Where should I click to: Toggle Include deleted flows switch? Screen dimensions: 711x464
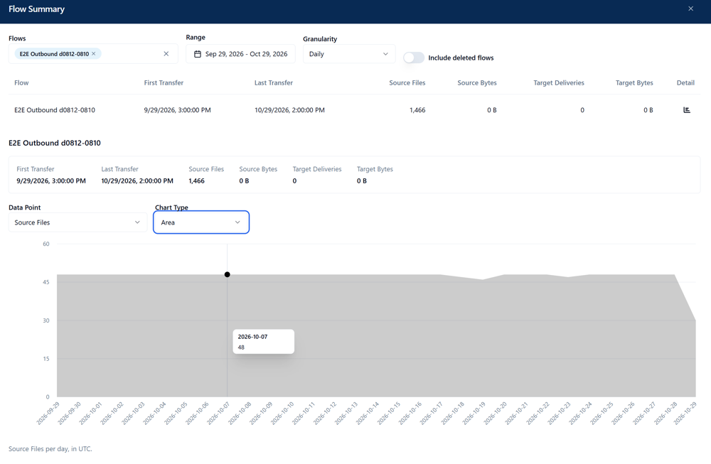(414, 58)
